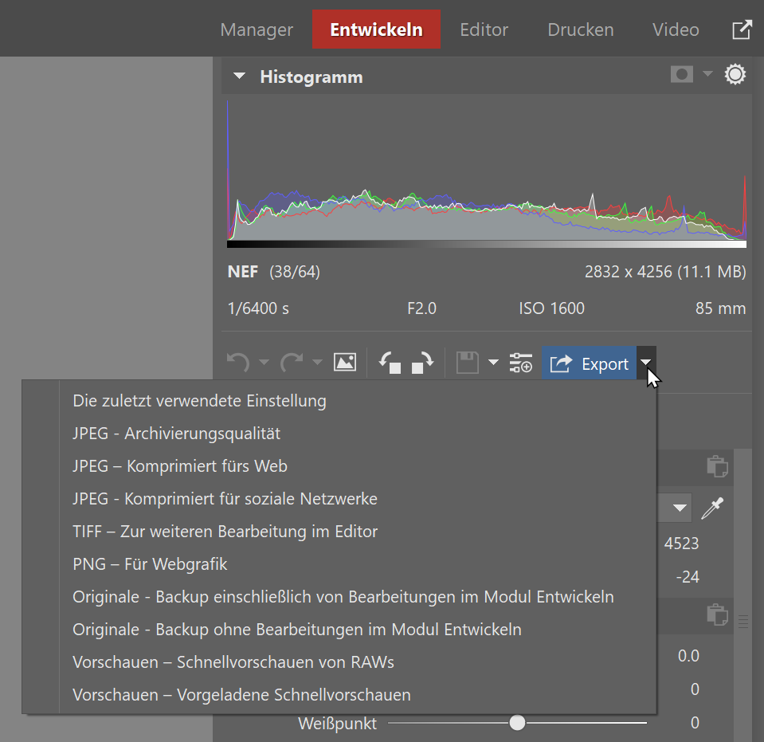Toggle the Export dropdown arrow

tap(646, 362)
